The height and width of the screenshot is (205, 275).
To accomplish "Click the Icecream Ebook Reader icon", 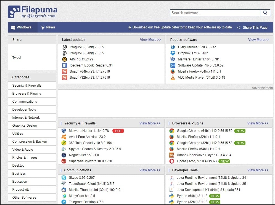I will coord(65,65).
